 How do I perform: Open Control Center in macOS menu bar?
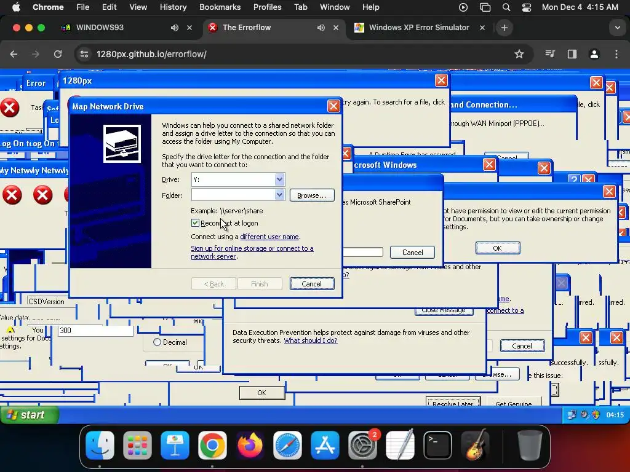click(527, 7)
